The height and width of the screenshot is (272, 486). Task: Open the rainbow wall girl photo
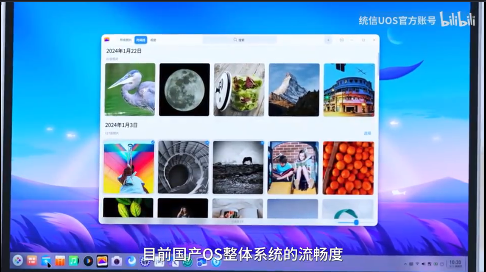coord(129,167)
